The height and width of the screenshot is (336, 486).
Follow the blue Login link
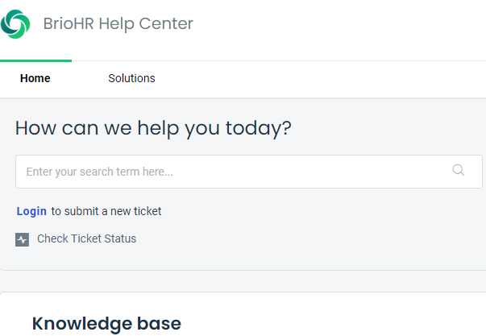(31, 211)
